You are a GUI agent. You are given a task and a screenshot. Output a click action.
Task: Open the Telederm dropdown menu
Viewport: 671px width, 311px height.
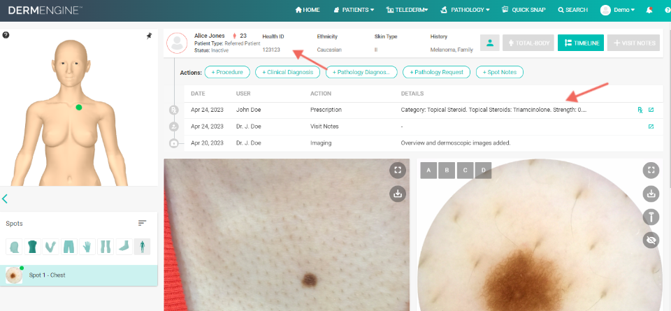click(407, 10)
